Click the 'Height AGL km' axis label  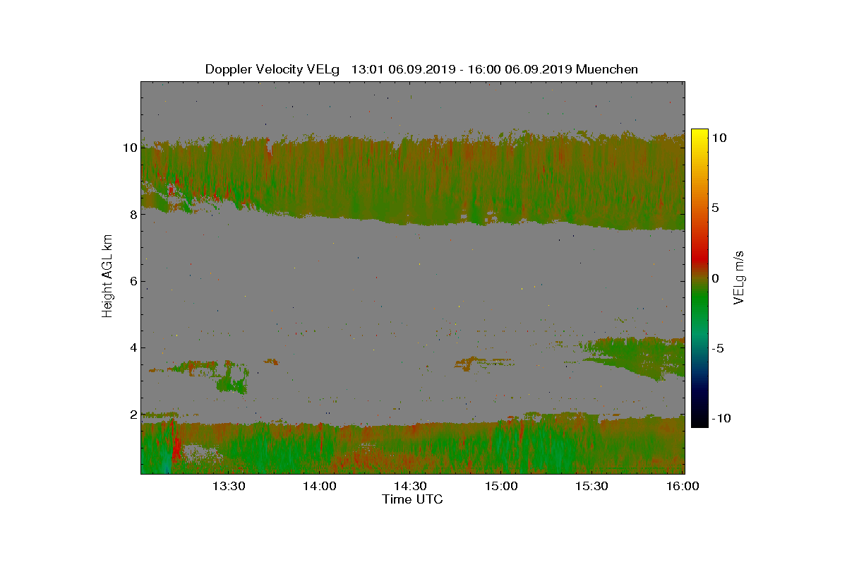tap(107, 276)
